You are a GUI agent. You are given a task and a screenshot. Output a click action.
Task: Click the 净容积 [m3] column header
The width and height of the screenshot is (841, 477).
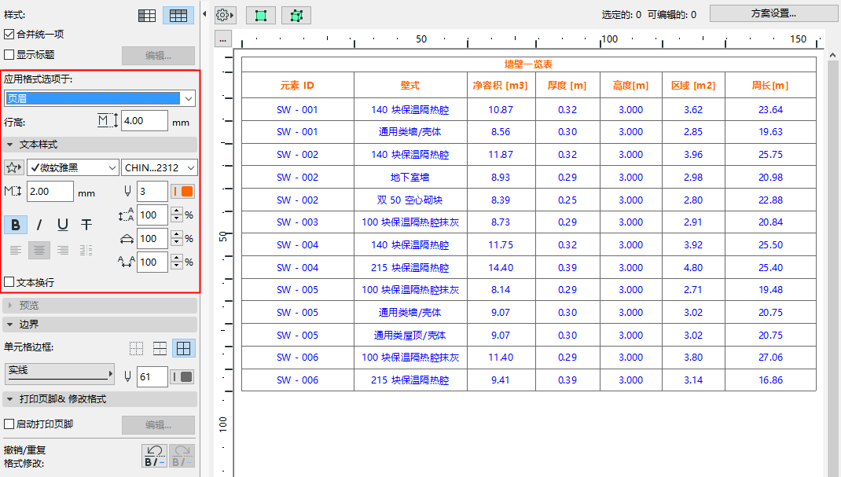(501, 85)
